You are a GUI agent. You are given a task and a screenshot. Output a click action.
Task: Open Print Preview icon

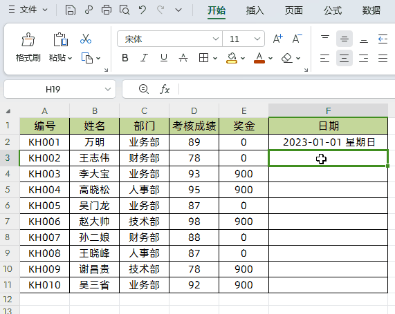coord(125,10)
